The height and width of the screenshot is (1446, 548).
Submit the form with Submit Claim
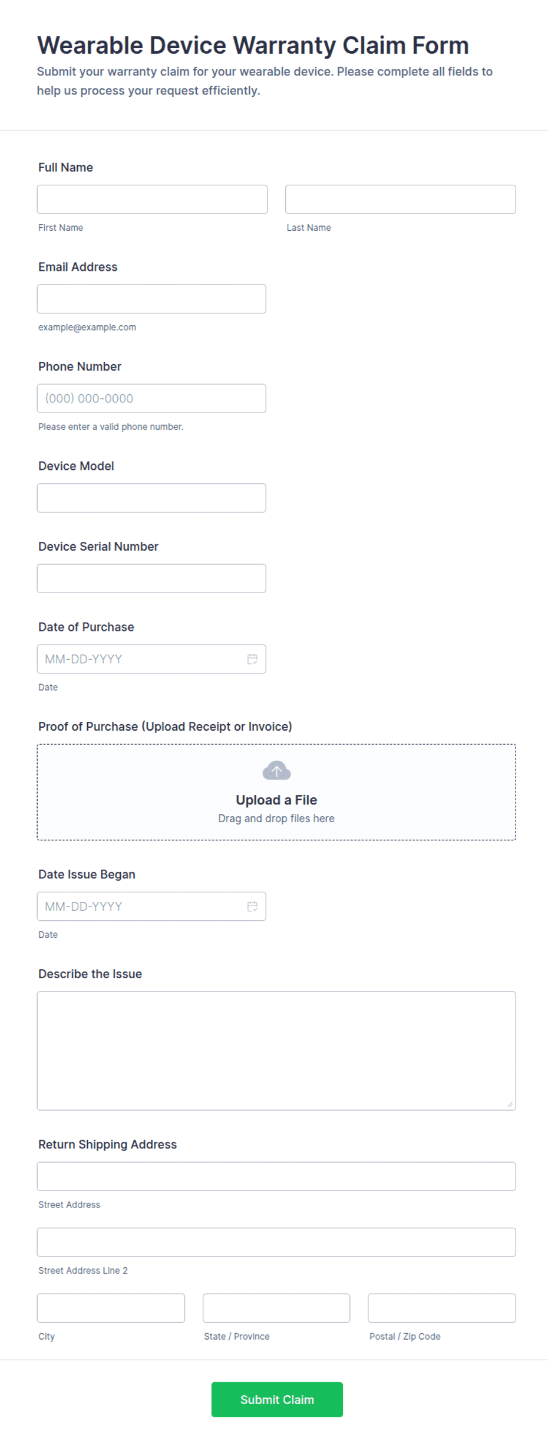click(x=277, y=1399)
